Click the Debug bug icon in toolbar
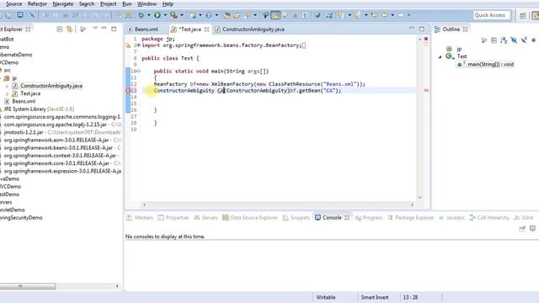 pos(141,15)
